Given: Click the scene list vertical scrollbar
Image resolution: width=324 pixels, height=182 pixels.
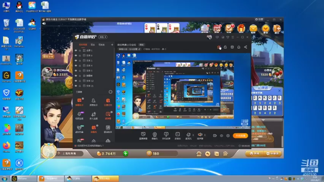Looking at the screenshot, I should click(x=114, y=63).
